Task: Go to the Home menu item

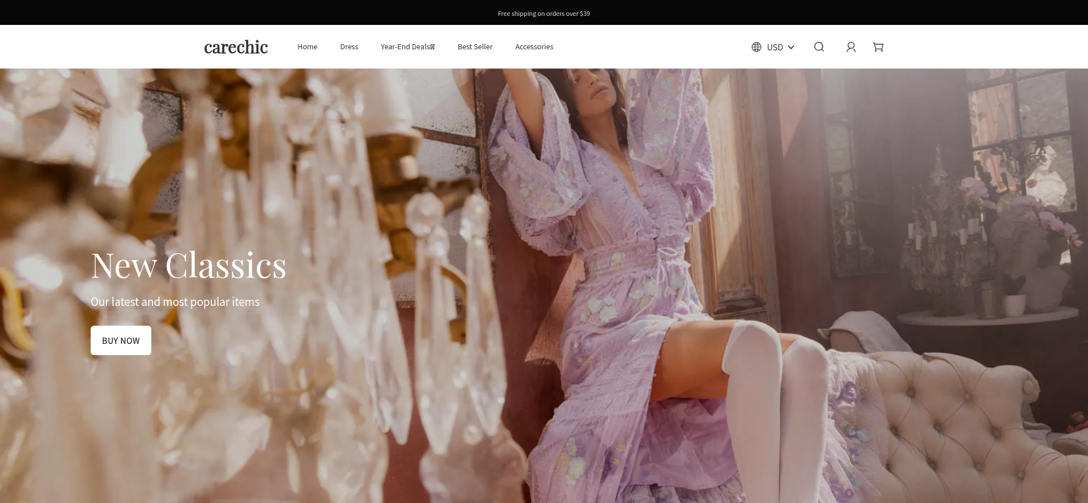Action: coord(307,47)
